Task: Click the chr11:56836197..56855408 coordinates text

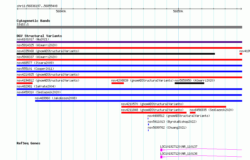Action: pos(37,6)
